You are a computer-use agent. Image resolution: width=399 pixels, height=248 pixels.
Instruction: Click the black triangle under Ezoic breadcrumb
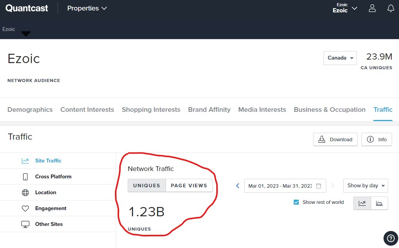(x=26, y=34)
